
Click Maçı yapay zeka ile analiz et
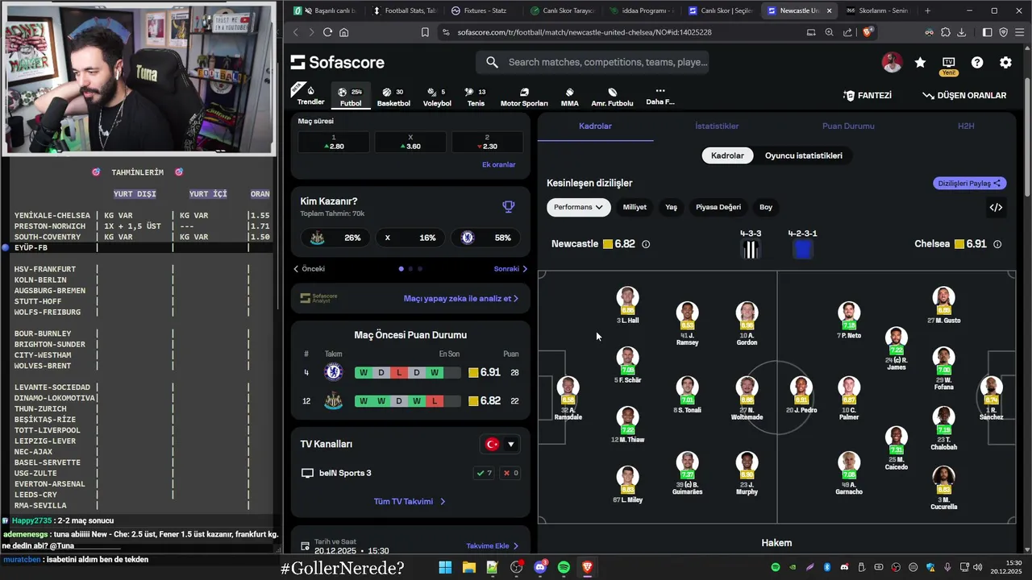[x=460, y=298]
